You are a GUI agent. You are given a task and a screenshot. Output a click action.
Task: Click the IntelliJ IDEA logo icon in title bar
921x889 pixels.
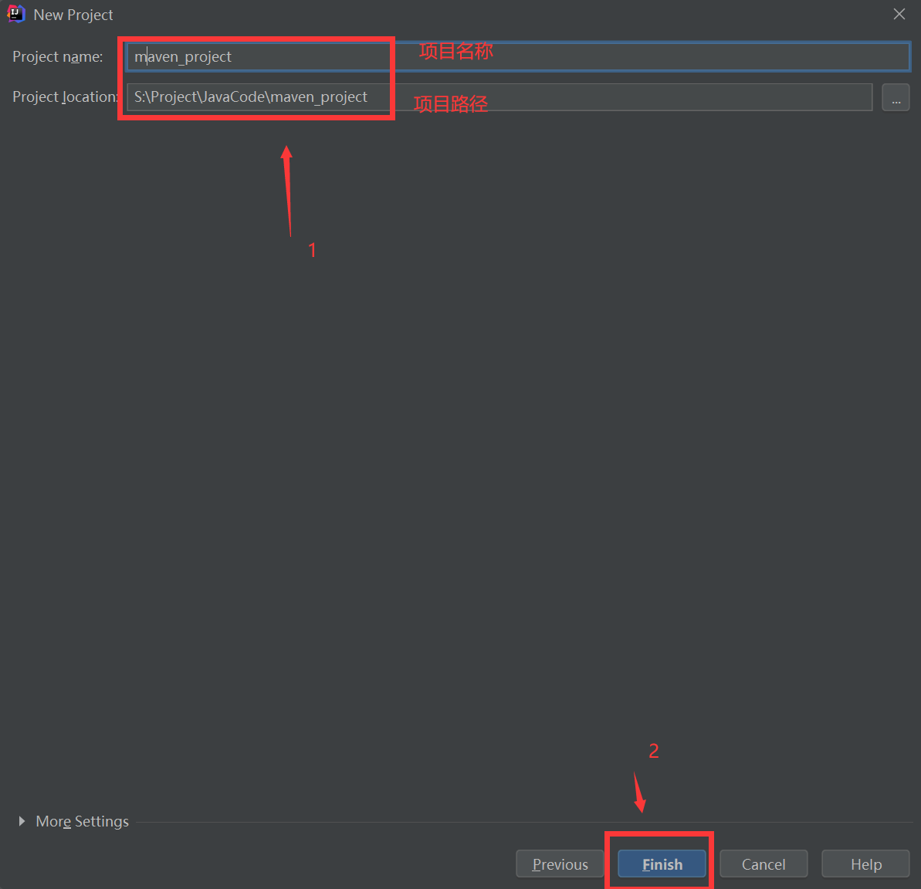(x=16, y=14)
